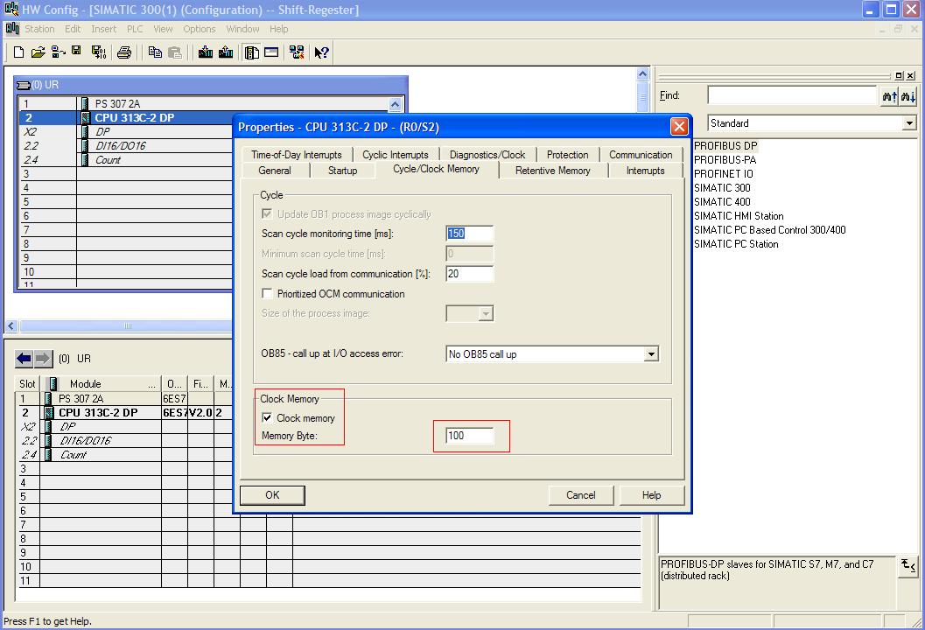Screen dimensions: 925x630
Task: Click the context Help arrow icon
Action: 321,52
